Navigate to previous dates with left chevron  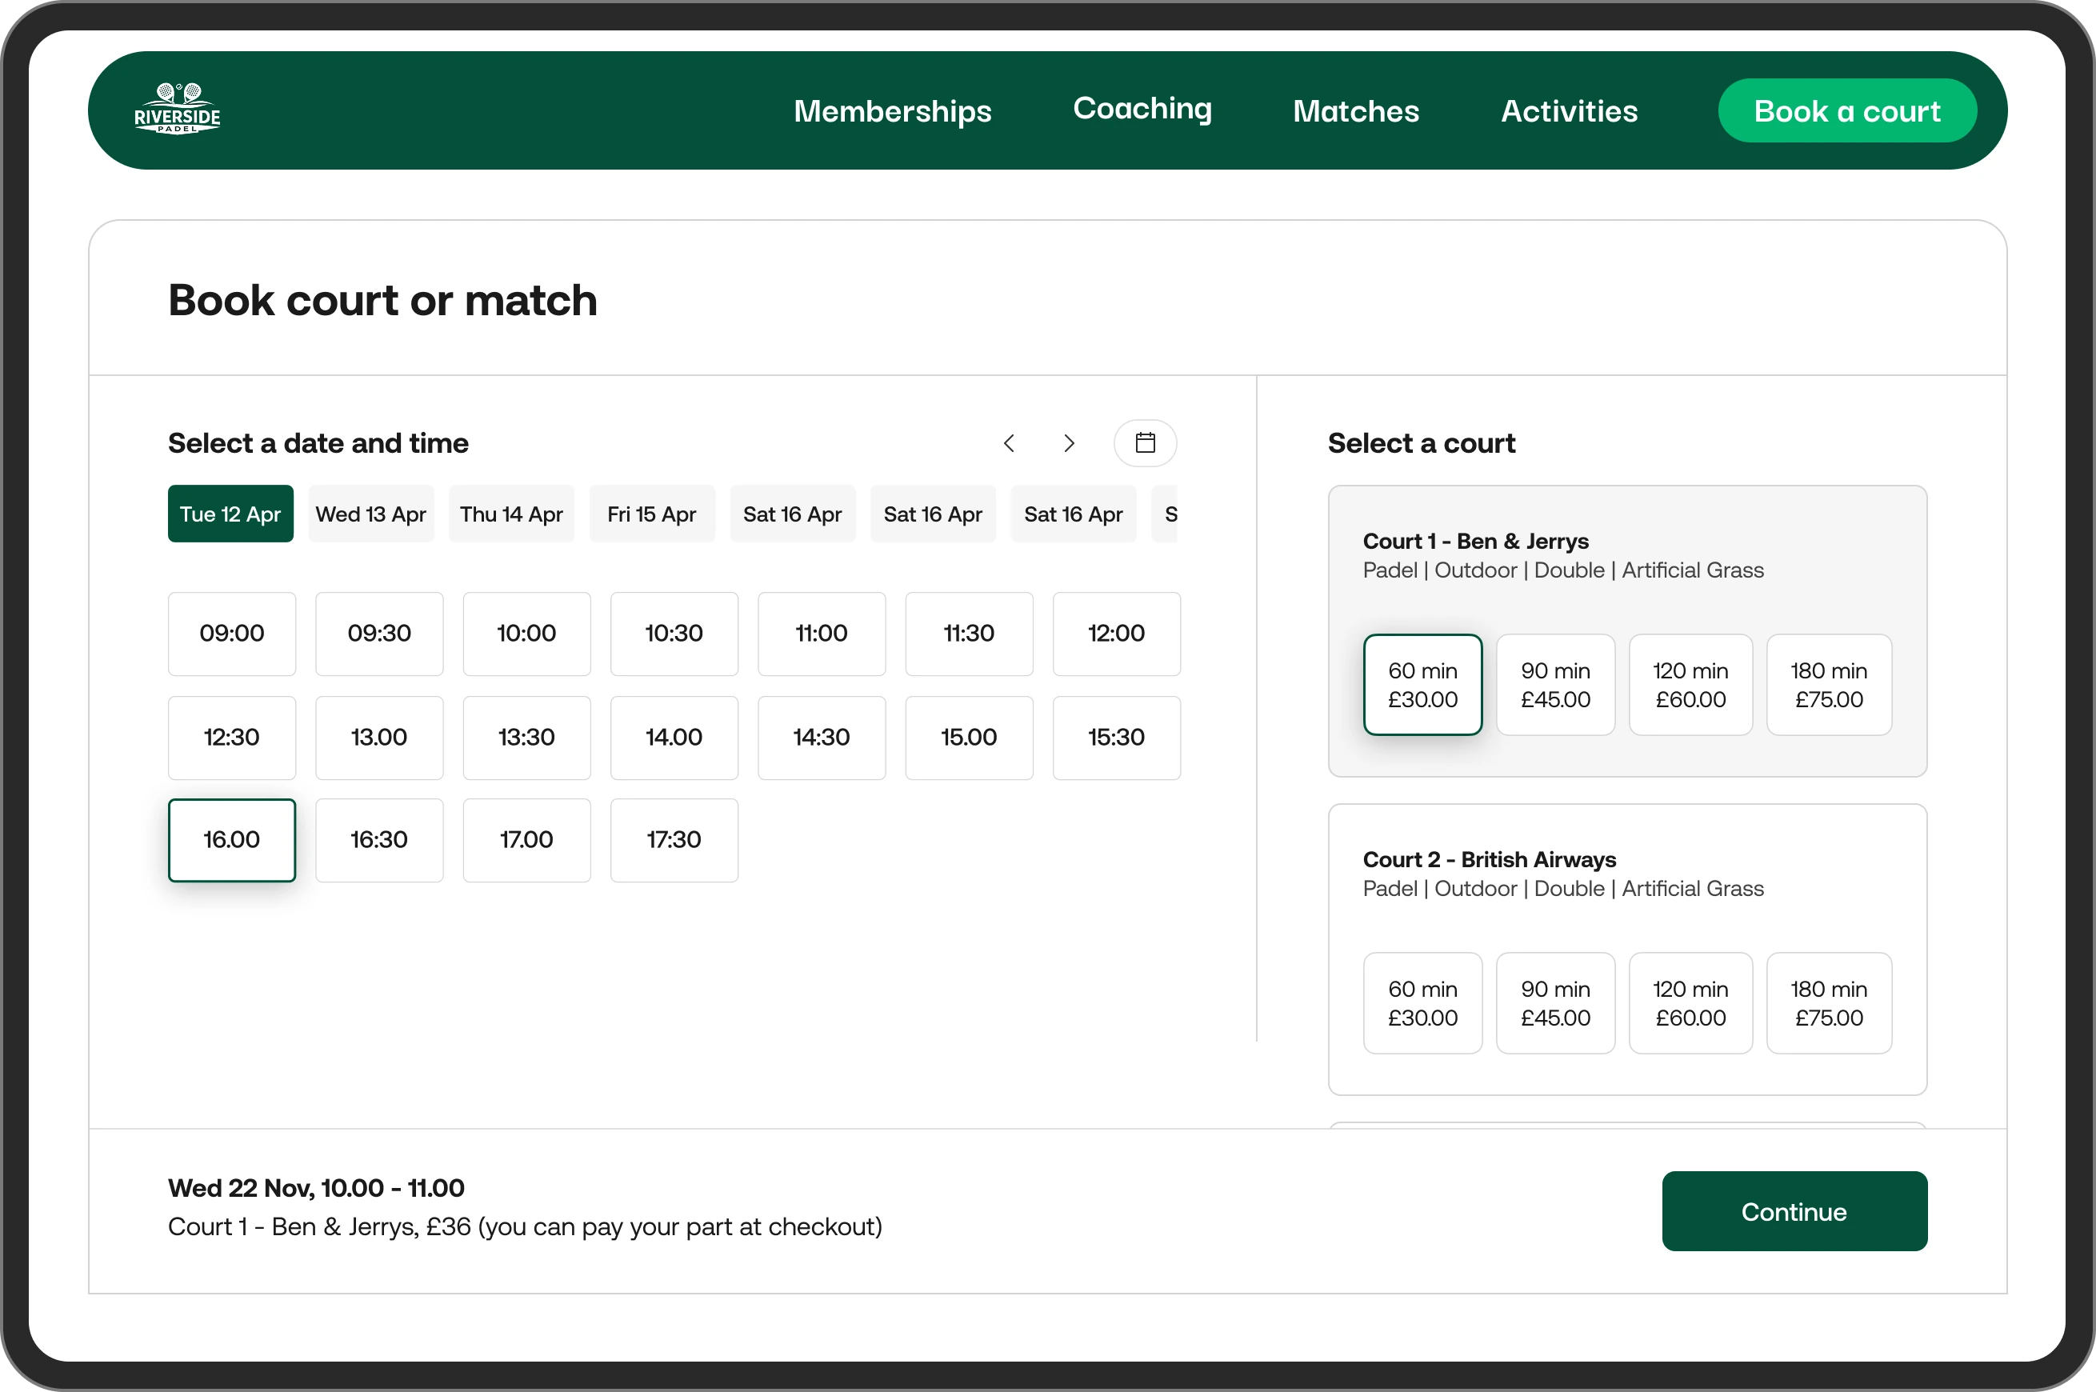[1009, 443]
